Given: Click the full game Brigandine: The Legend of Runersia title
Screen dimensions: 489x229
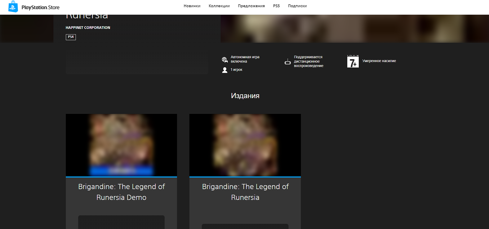Looking at the screenshot, I should point(245,192).
